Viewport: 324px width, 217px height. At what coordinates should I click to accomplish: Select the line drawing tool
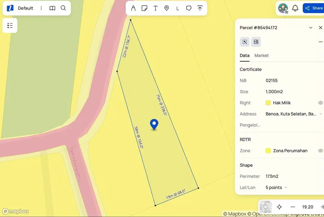(177, 8)
